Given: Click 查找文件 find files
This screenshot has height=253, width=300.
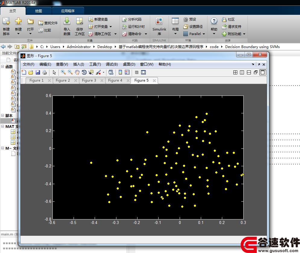Looking at the screenshot, I should pos(48,23).
